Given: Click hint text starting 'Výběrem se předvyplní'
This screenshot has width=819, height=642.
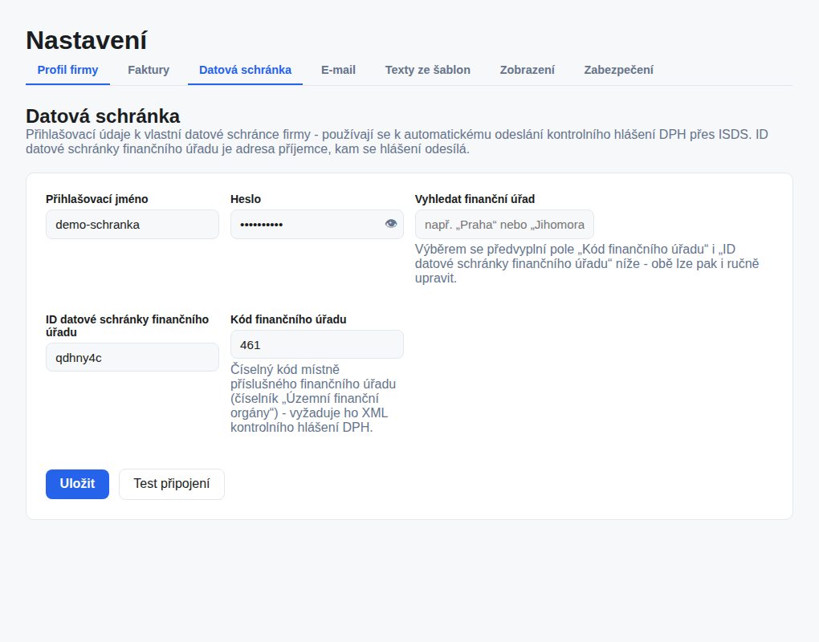Looking at the screenshot, I should tap(587, 263).
